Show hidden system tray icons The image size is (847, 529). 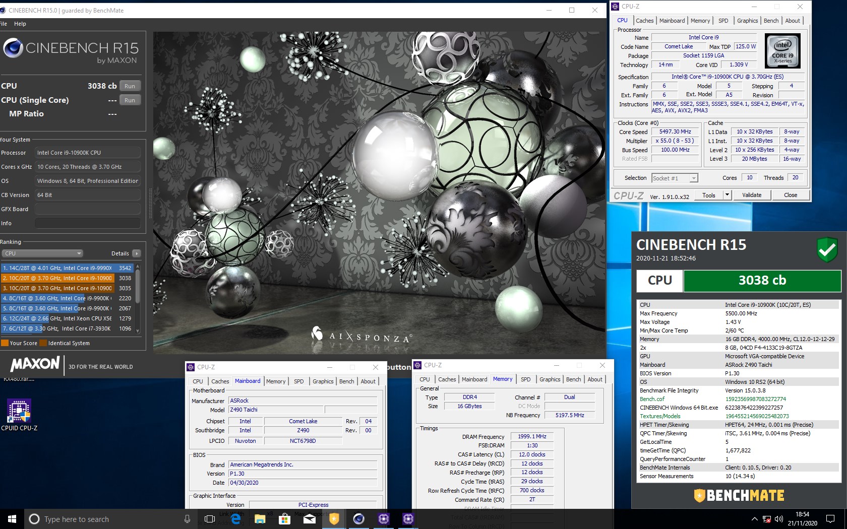(x=754, y=519)
